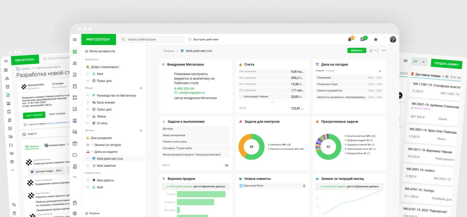The image size is (467, 217).
Task: Open settings gear in main sidebar
Action: point(75,213)
